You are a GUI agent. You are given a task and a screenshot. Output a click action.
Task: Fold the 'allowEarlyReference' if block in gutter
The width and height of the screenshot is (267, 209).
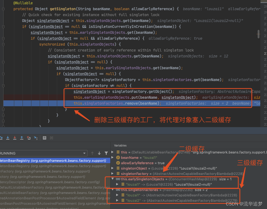click(x=3, y=38)
